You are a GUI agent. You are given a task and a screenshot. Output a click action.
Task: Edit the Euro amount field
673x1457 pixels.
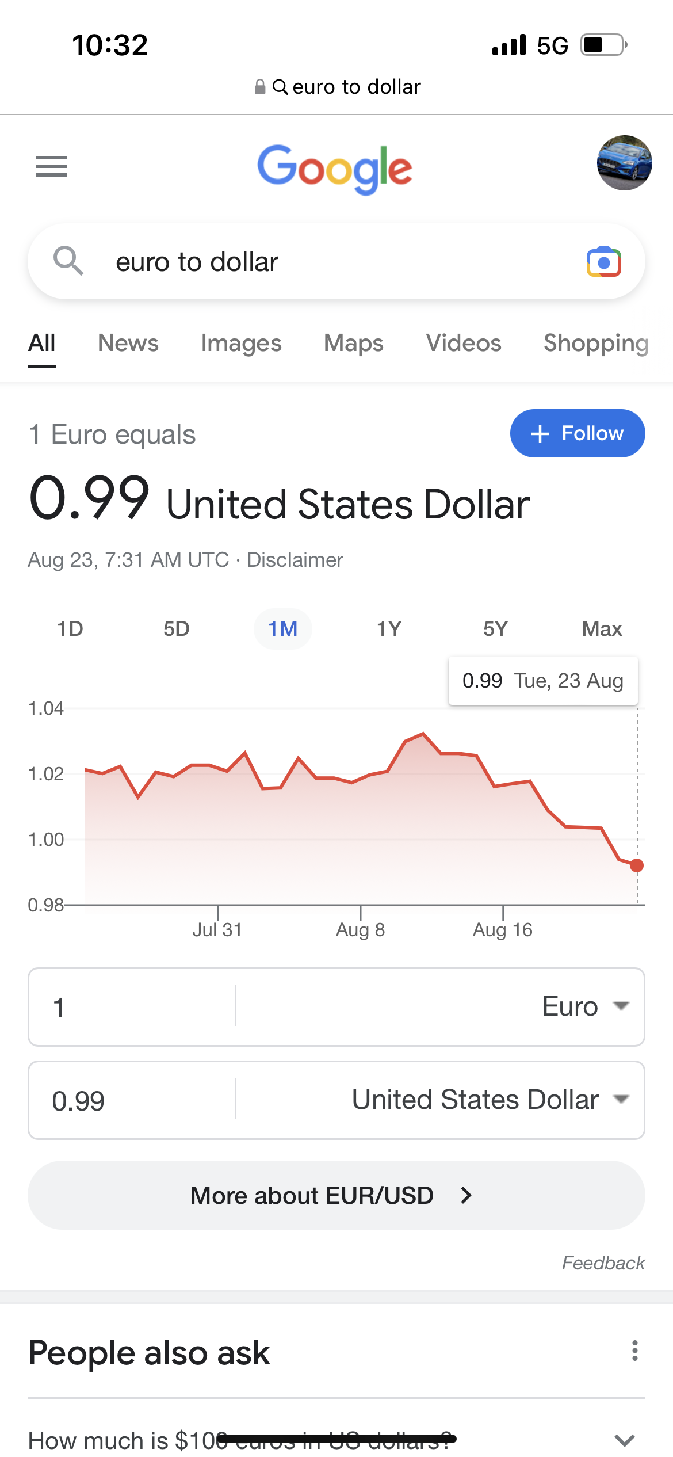coord(132,1007)
